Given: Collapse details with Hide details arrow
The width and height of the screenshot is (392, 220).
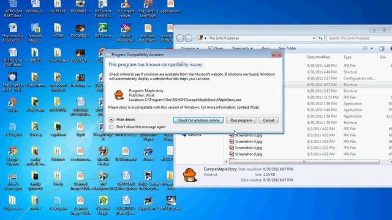Looking at the screenshot, I should 111,120.
